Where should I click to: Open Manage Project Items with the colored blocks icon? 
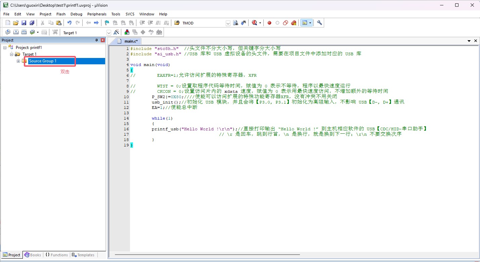point(127,32)
